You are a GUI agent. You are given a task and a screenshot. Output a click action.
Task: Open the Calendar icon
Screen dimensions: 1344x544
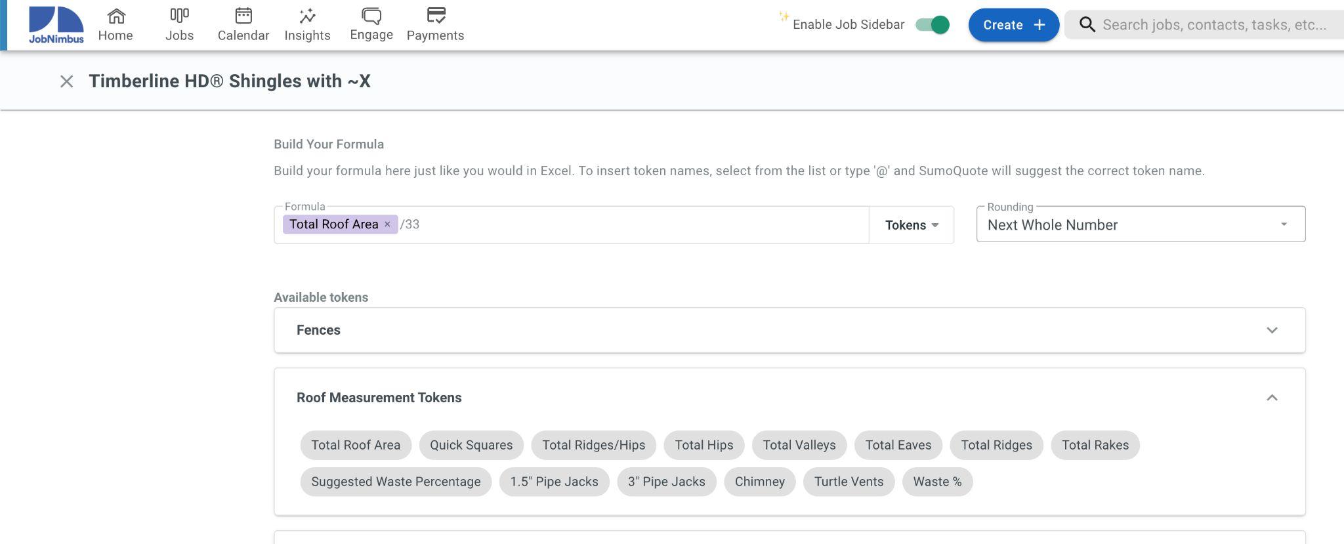tap(243, 15)
